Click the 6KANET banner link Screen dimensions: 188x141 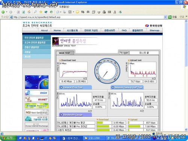tap(36, 99)
